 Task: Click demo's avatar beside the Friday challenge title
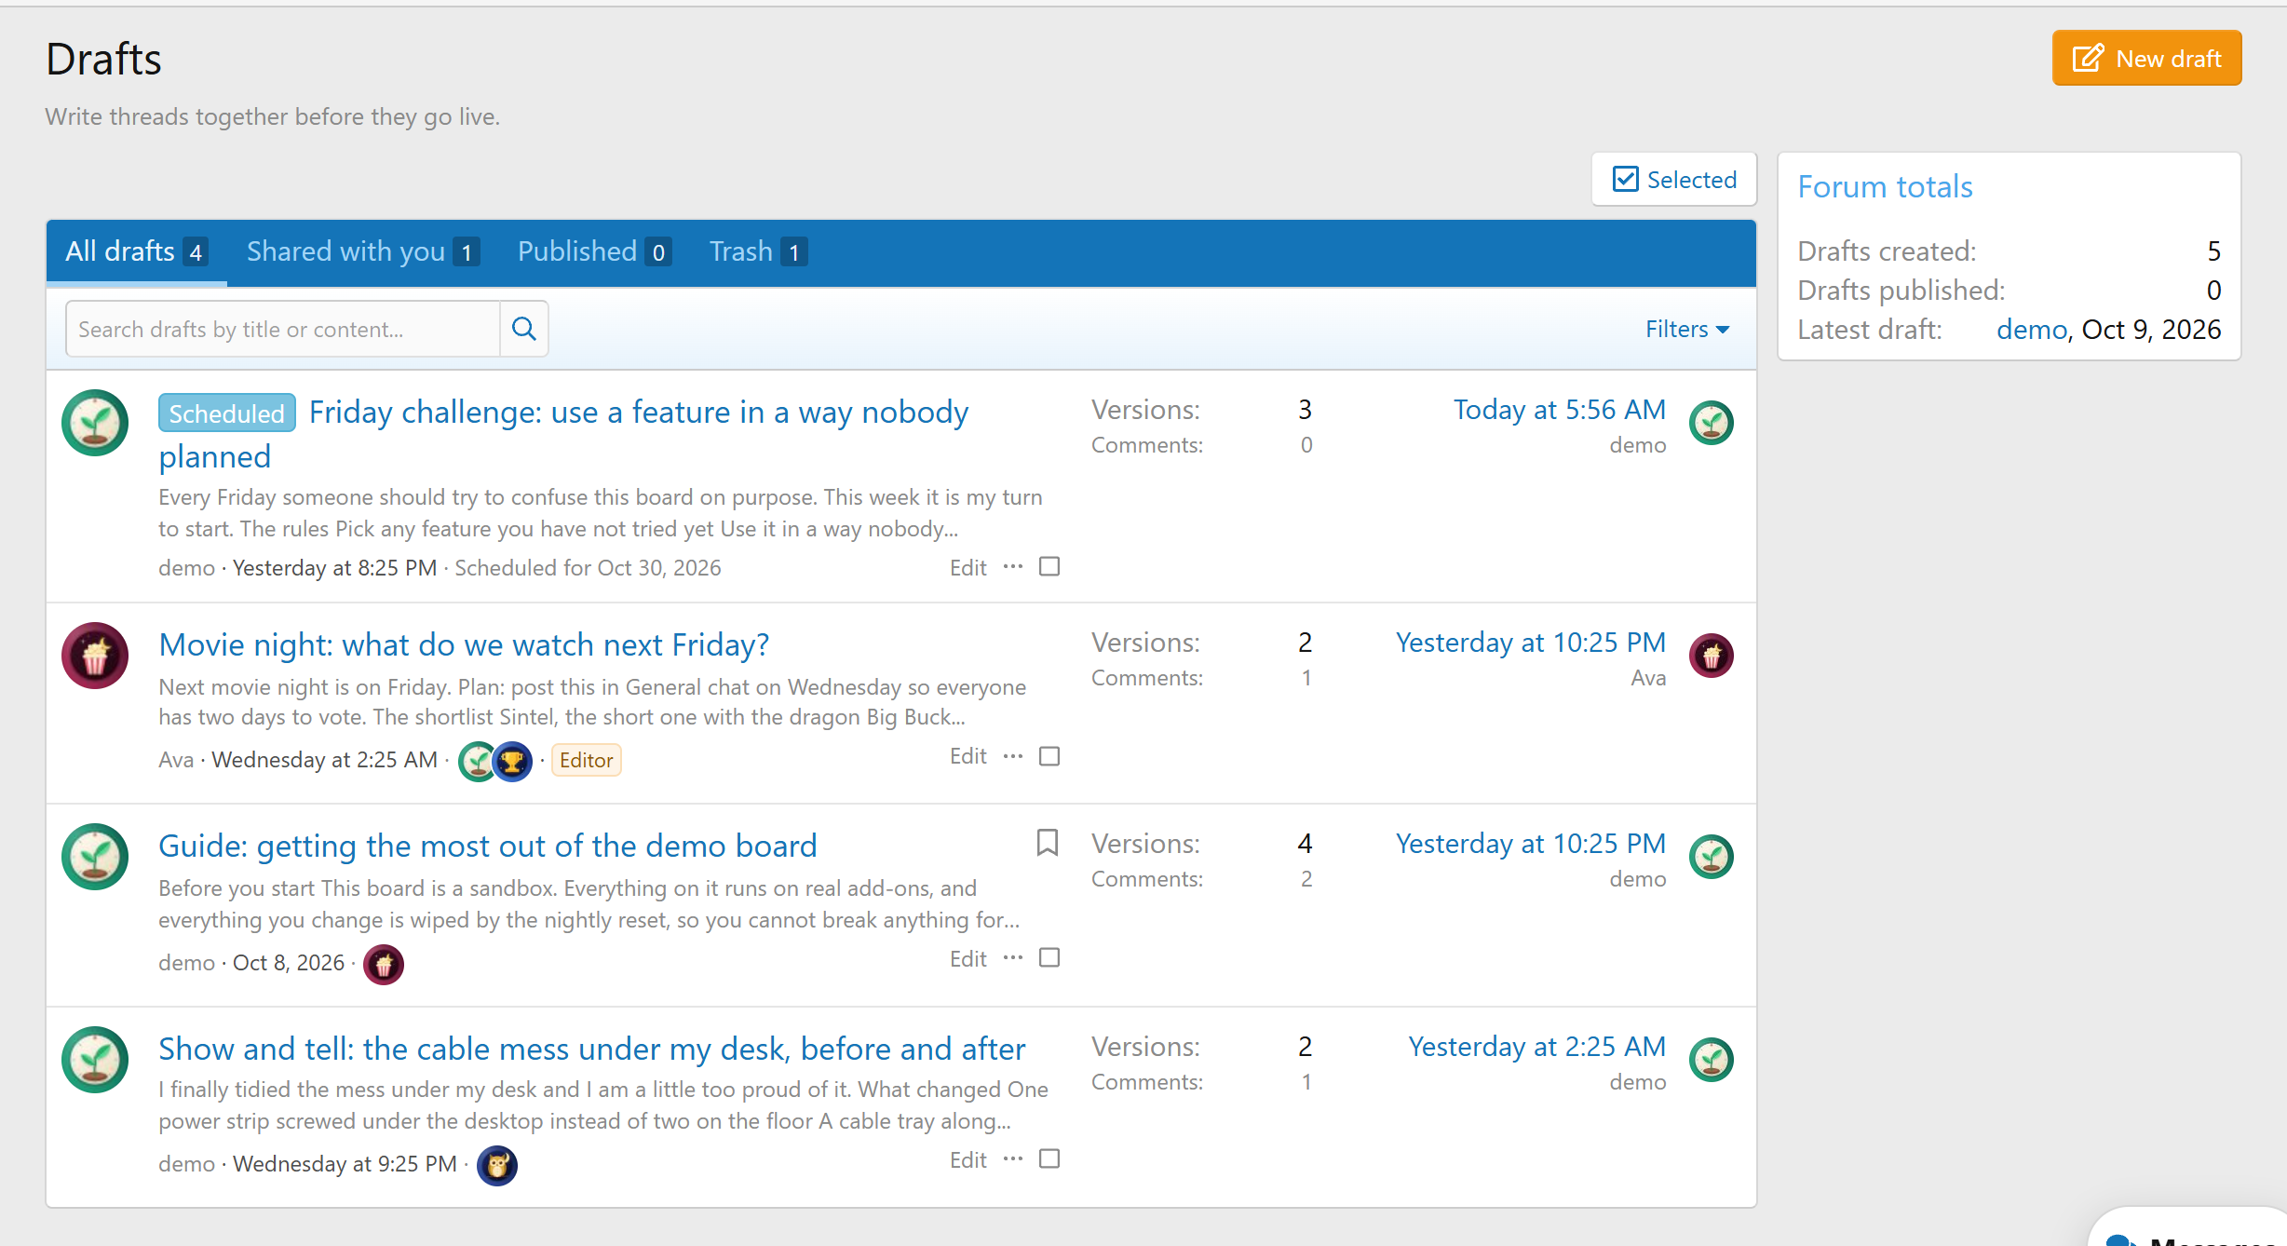pyautogui.click(x=95, y=423)
